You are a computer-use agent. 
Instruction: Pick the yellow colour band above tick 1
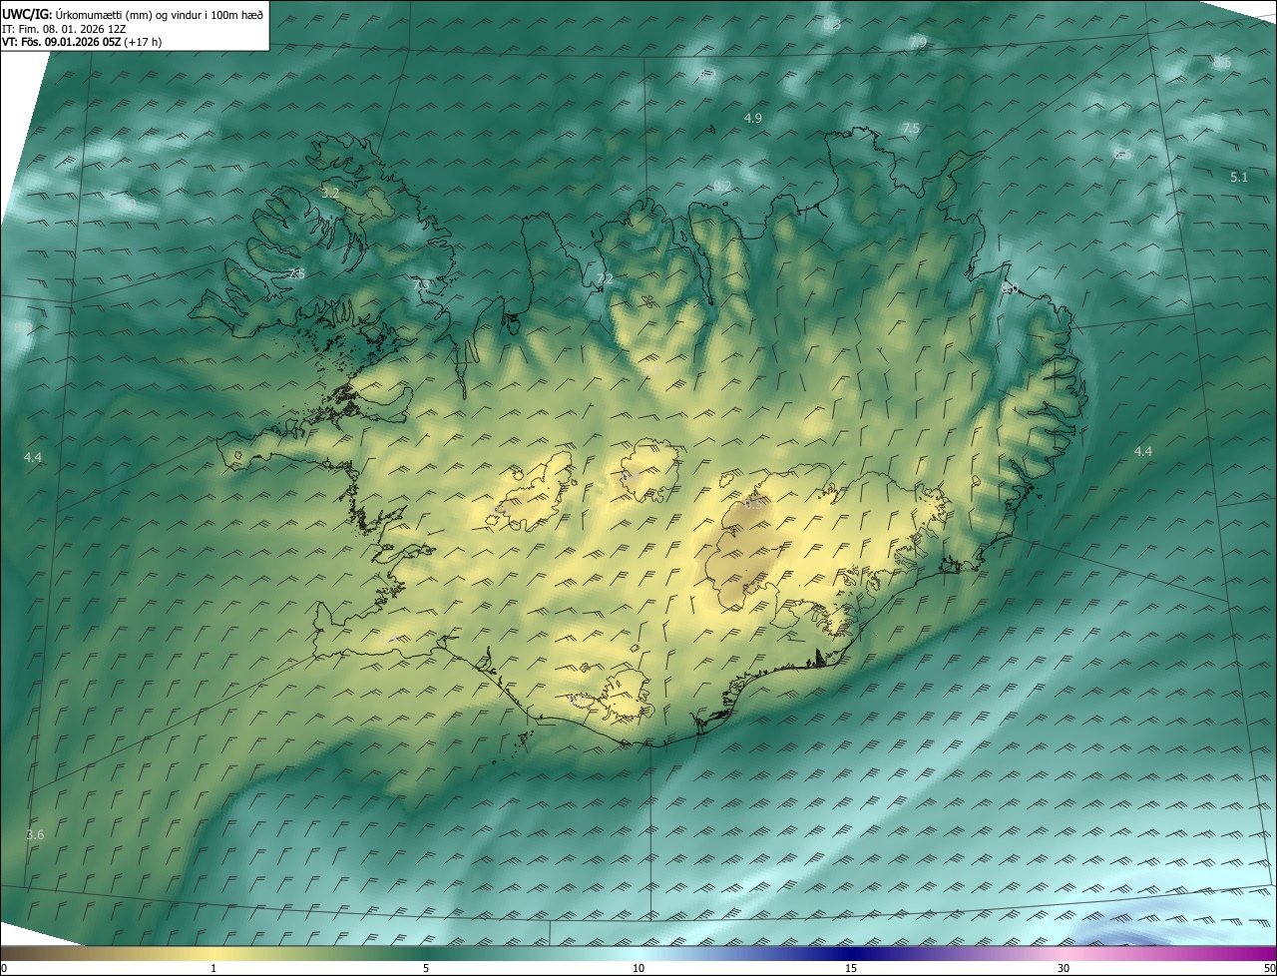click(x=213, y=953)
